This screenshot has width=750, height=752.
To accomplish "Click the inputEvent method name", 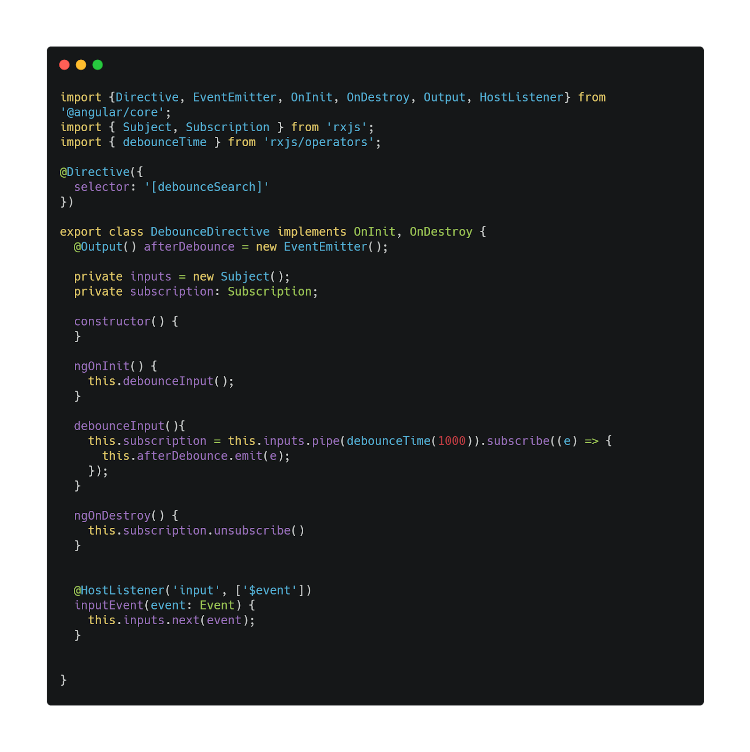I will (109, 605).
